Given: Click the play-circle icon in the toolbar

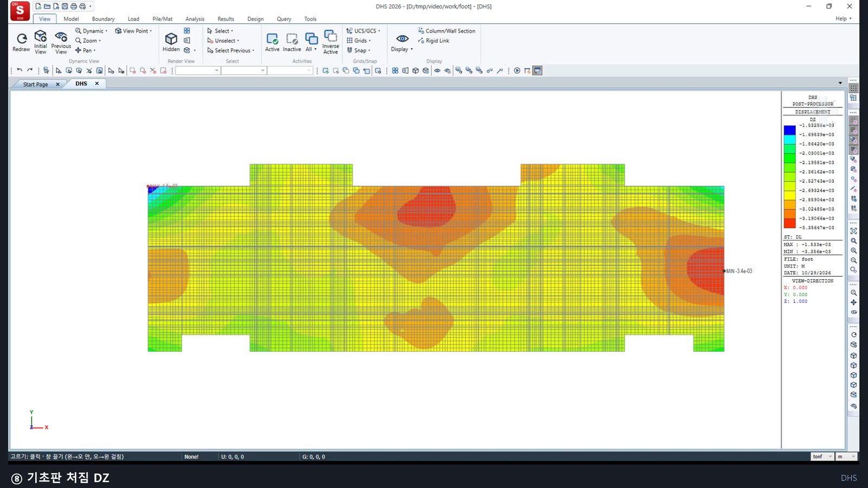Looking at the screenshot, I should pyautogui.click(x=517, y=70).
